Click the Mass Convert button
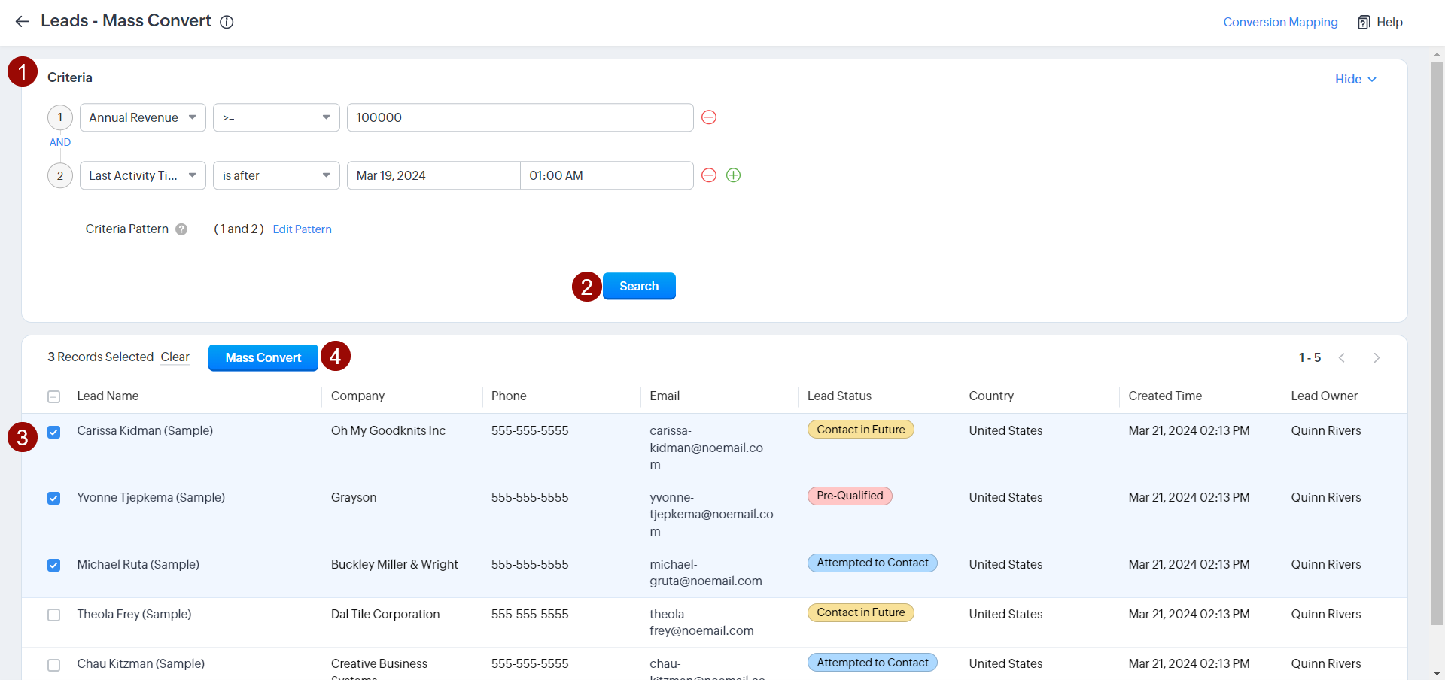Screen dimensions: 1445x680 [x=263, y=357]
